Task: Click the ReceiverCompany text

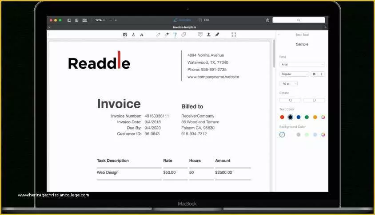Action: [198, 116]
